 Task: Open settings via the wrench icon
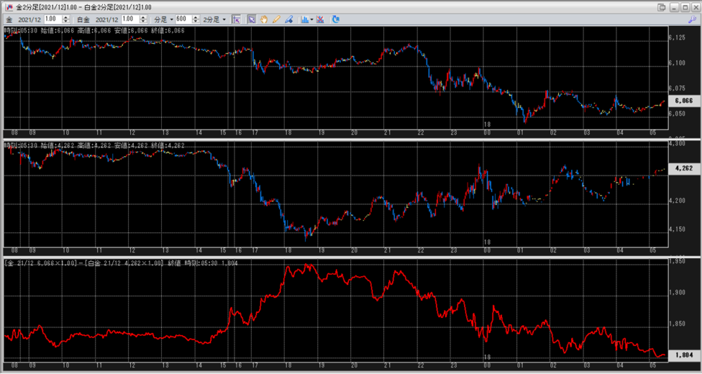tap(692, 19)
